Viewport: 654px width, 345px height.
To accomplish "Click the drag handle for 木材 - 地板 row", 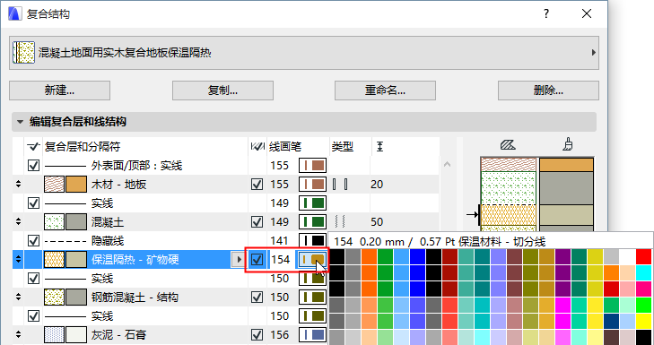I will tap(18, 185).
